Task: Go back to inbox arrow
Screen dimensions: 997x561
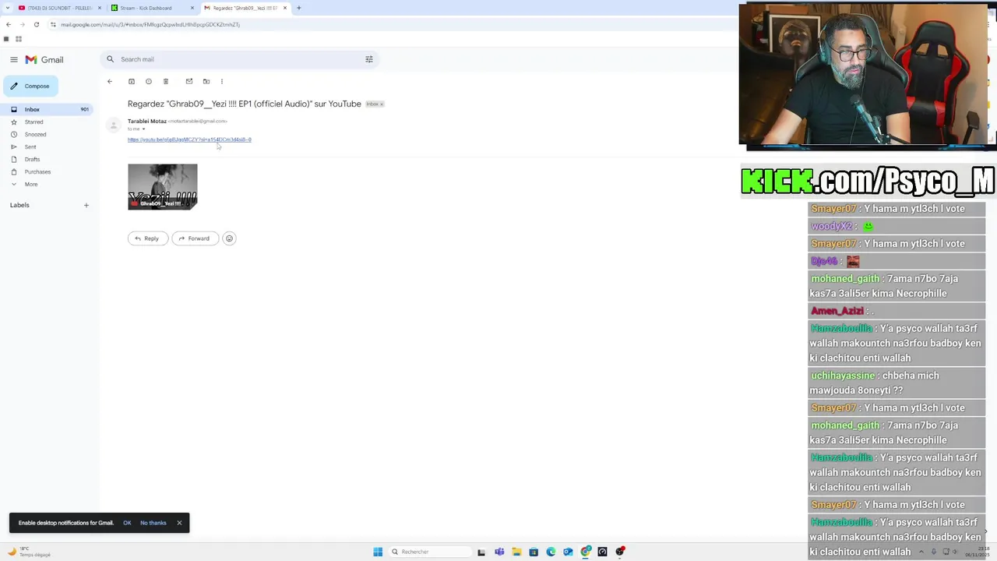Action: pos(110,81)
